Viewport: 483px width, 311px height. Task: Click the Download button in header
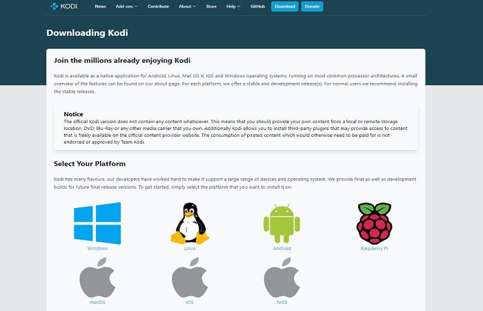click(285, 6)
